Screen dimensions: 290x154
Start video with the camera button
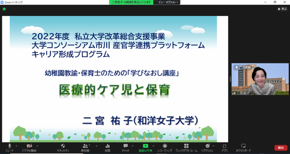pos(29,148)
